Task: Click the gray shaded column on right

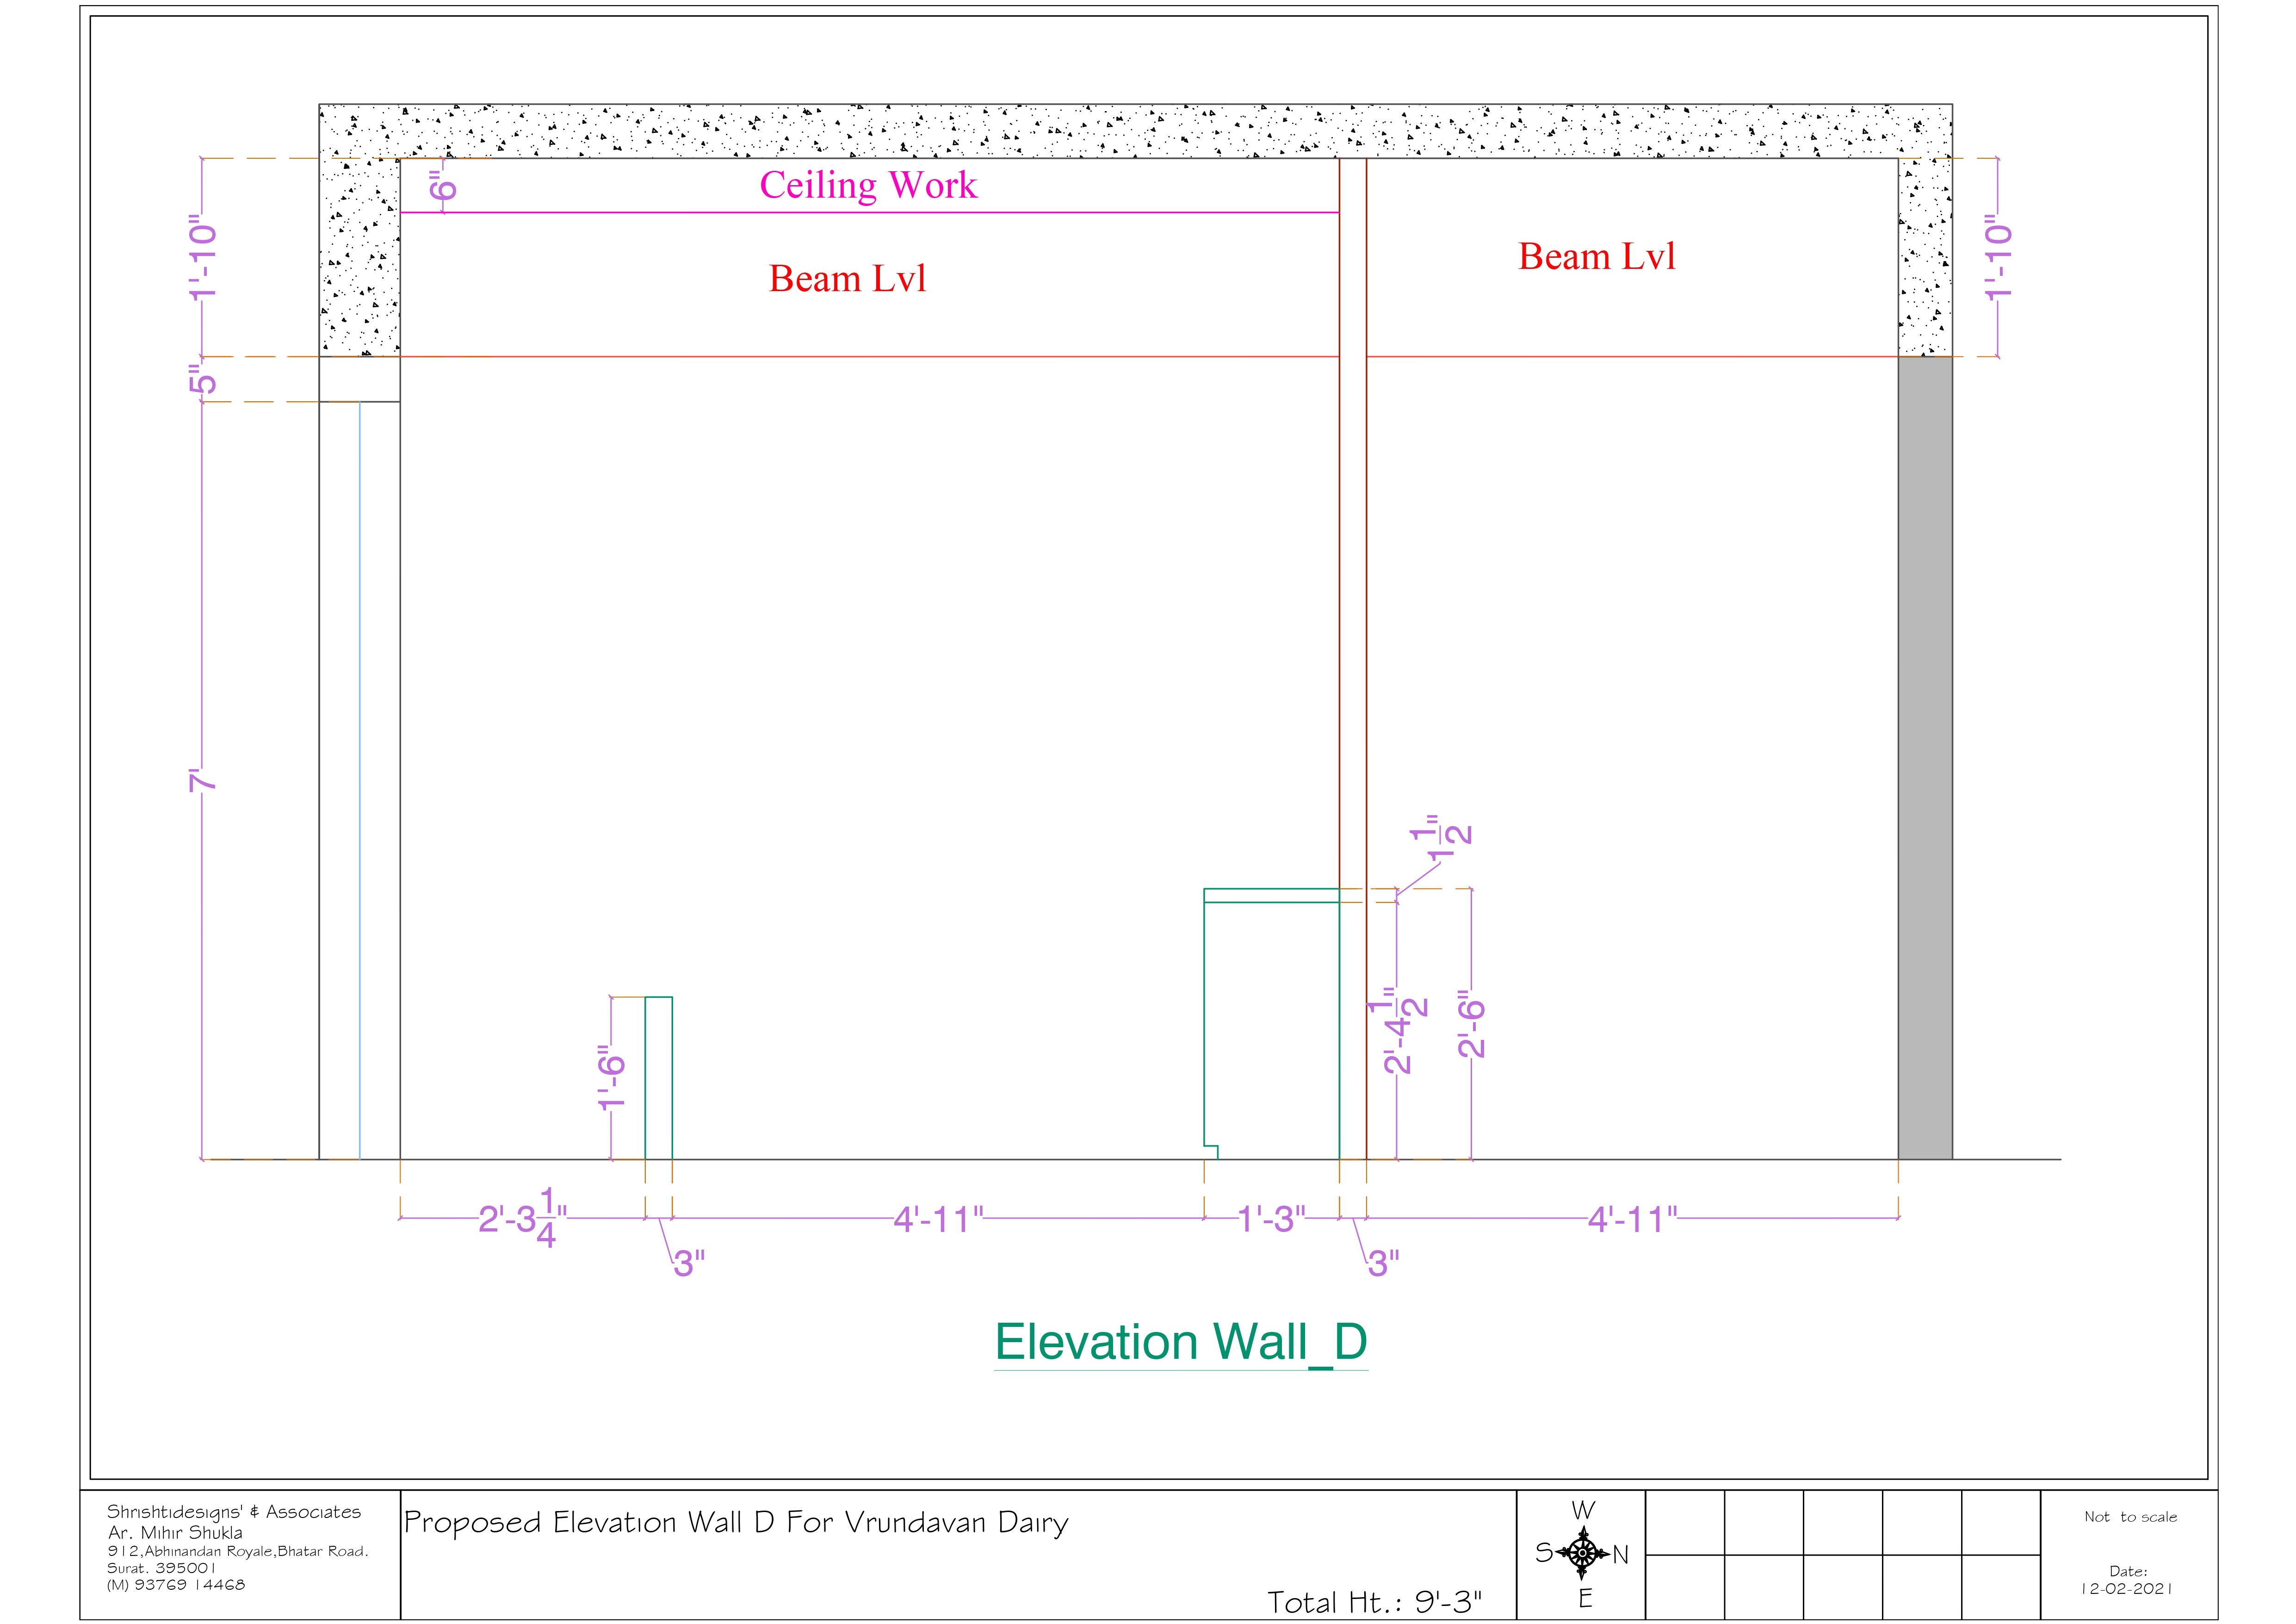Action: tap(1924, 758)
